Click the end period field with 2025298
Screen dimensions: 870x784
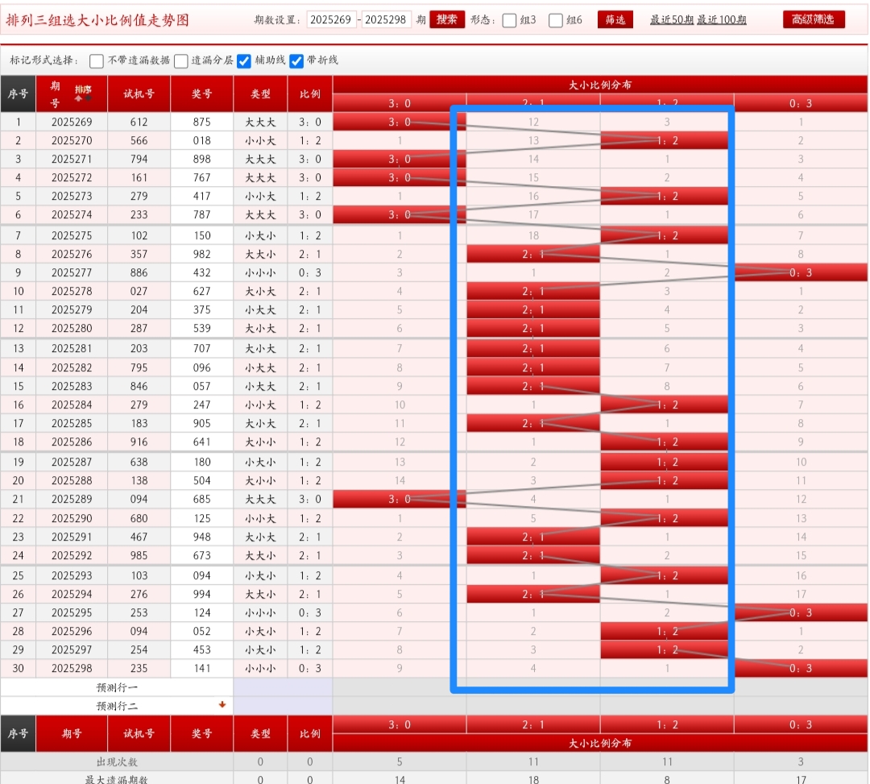387,20
